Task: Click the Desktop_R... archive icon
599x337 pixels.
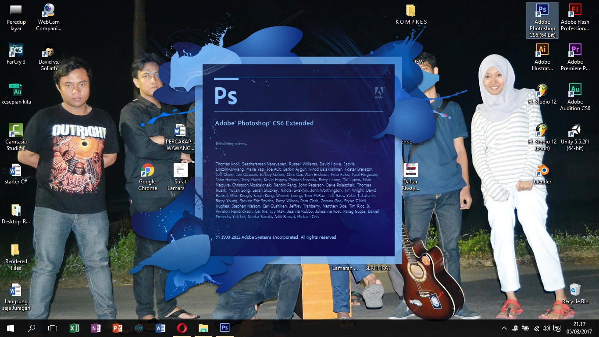Action: point(16,214)
